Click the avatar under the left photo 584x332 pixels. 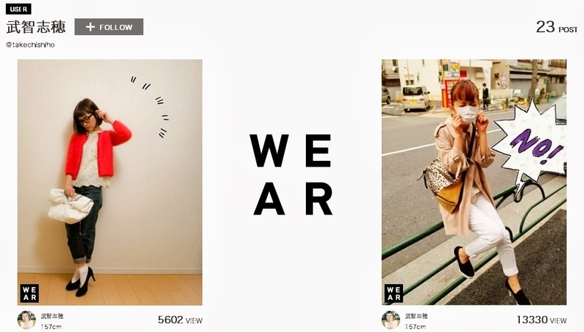(x=26, y=320)
